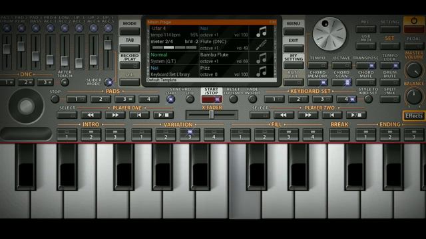The height and width of the screenshot is (239, 426).
Task: Click the Fade In/Out round button
Action: [252, 99]
